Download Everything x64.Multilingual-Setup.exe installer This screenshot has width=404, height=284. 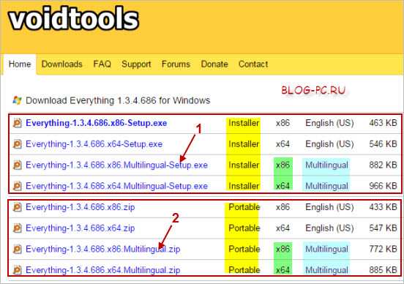pyautogui.click(x=116, y=186)
